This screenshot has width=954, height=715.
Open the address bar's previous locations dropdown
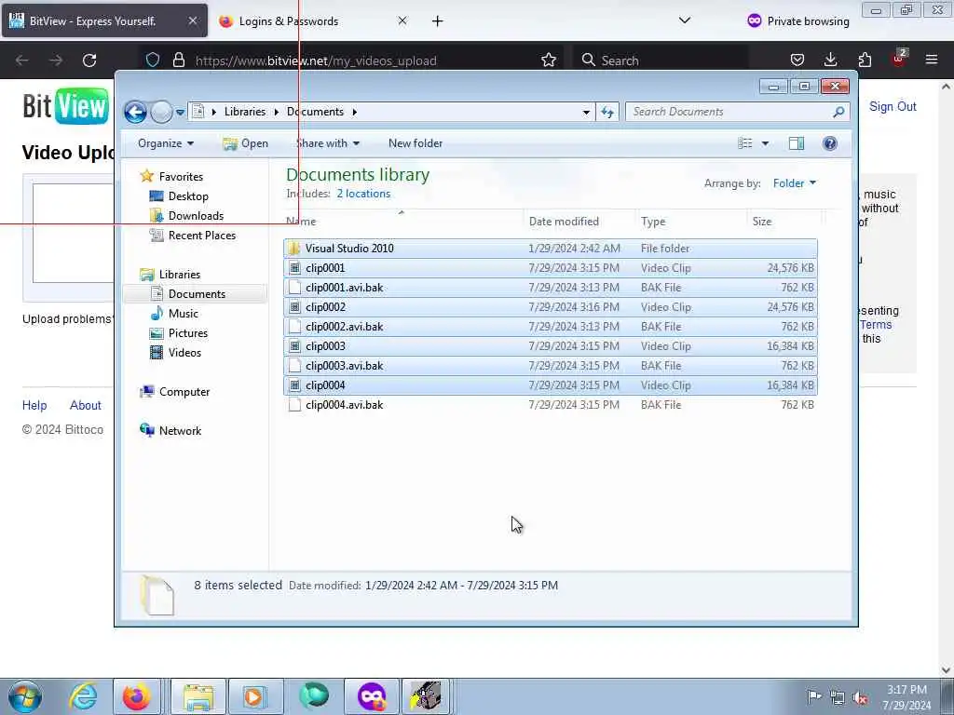click(x=586, y=112)
